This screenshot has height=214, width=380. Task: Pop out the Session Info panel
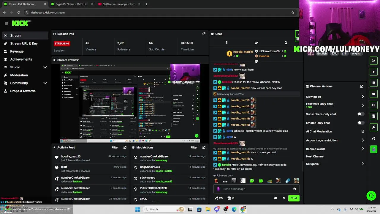coord(204,34)
